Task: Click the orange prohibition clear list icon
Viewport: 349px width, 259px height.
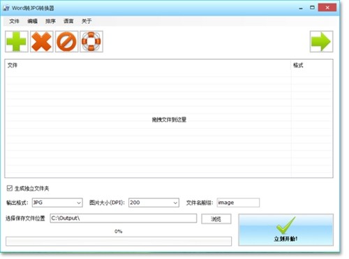Action: click(66, 42)
